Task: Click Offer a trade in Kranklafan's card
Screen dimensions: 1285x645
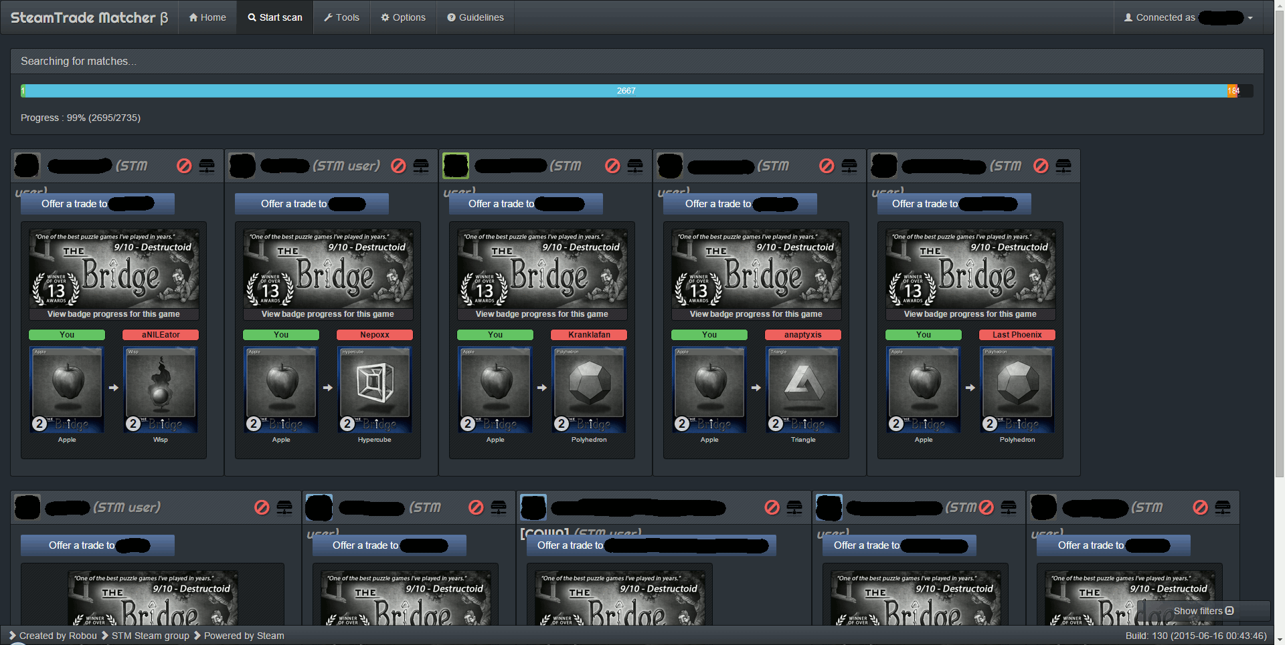Action: click(x=526, y=204)
